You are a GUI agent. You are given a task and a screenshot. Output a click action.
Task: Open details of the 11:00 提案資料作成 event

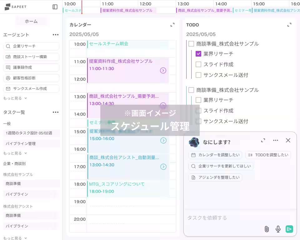click(163, 71)
